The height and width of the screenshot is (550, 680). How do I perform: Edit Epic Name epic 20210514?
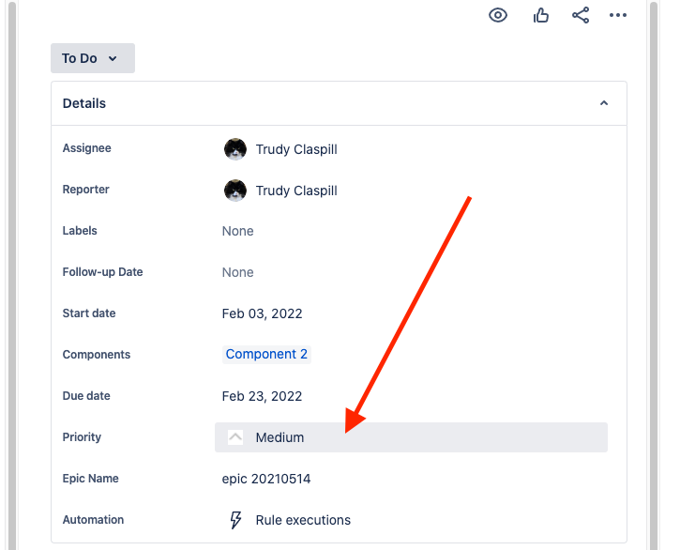pos(266,479)
